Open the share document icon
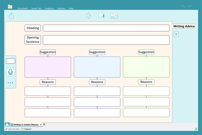Viewport: 202px width, 135px height. point(11,15)
